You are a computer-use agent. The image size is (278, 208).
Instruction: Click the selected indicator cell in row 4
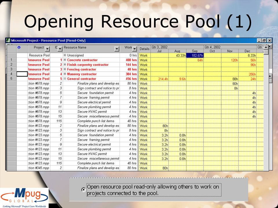22,74
